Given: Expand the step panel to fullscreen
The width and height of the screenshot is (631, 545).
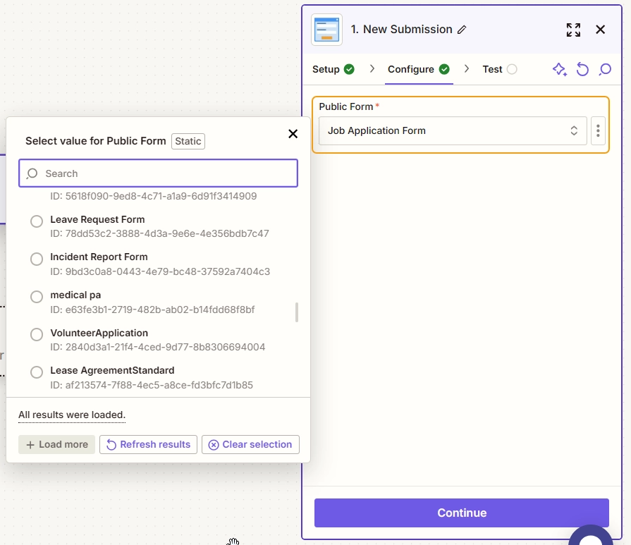Looking at the screenshot, I should click(x=573, y=30).
